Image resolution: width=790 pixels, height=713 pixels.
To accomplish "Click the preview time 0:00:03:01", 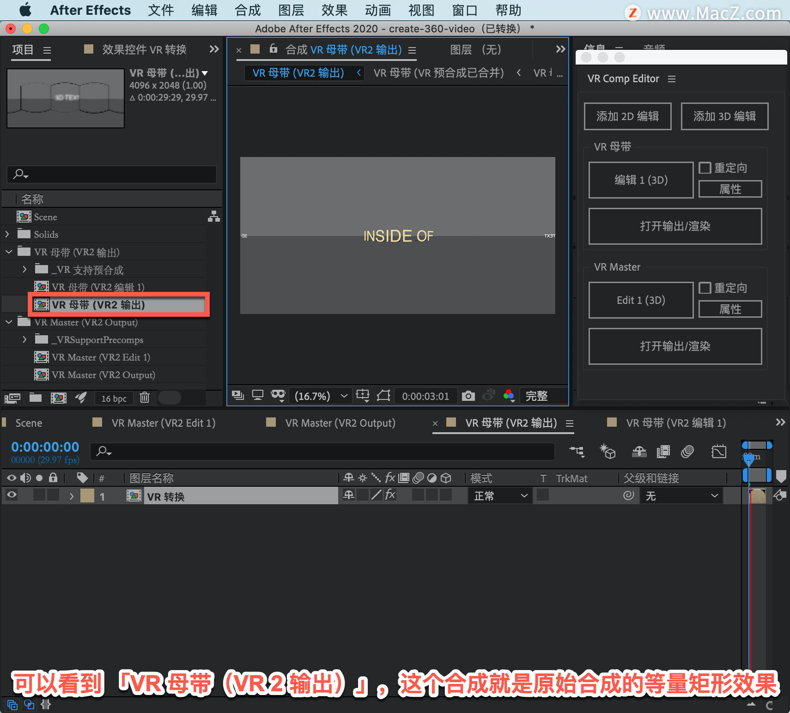I will tap(425, 396).
